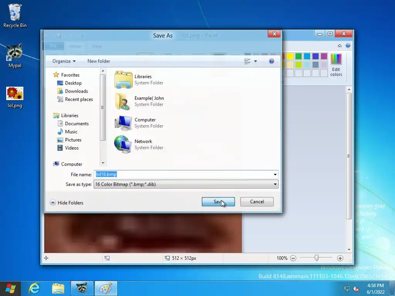This screenshot has width=395, height=296.
Task: Click the Save As dialog help icon
Action: 271,61
